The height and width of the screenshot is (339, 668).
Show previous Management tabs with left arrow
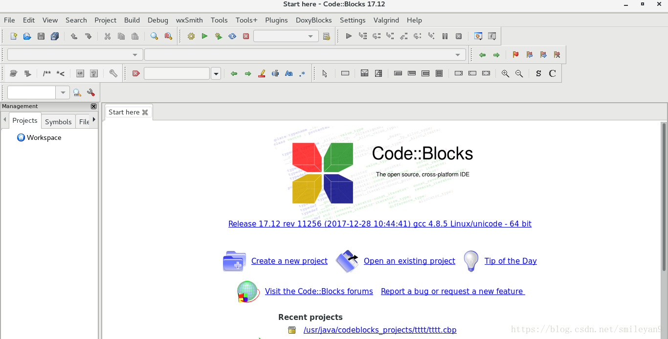pos(5,120)
